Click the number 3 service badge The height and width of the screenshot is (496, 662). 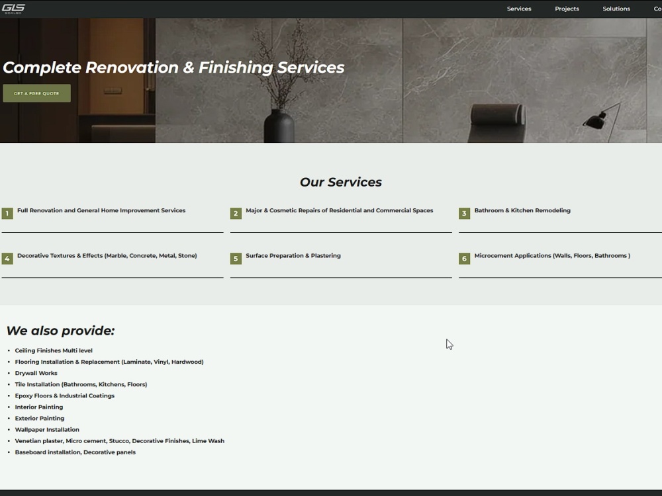(465, 214)
